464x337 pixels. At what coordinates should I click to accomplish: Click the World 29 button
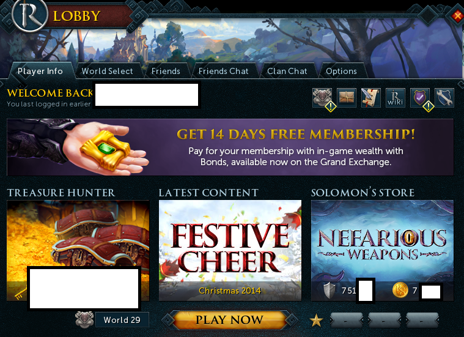(x=122, y=320)
